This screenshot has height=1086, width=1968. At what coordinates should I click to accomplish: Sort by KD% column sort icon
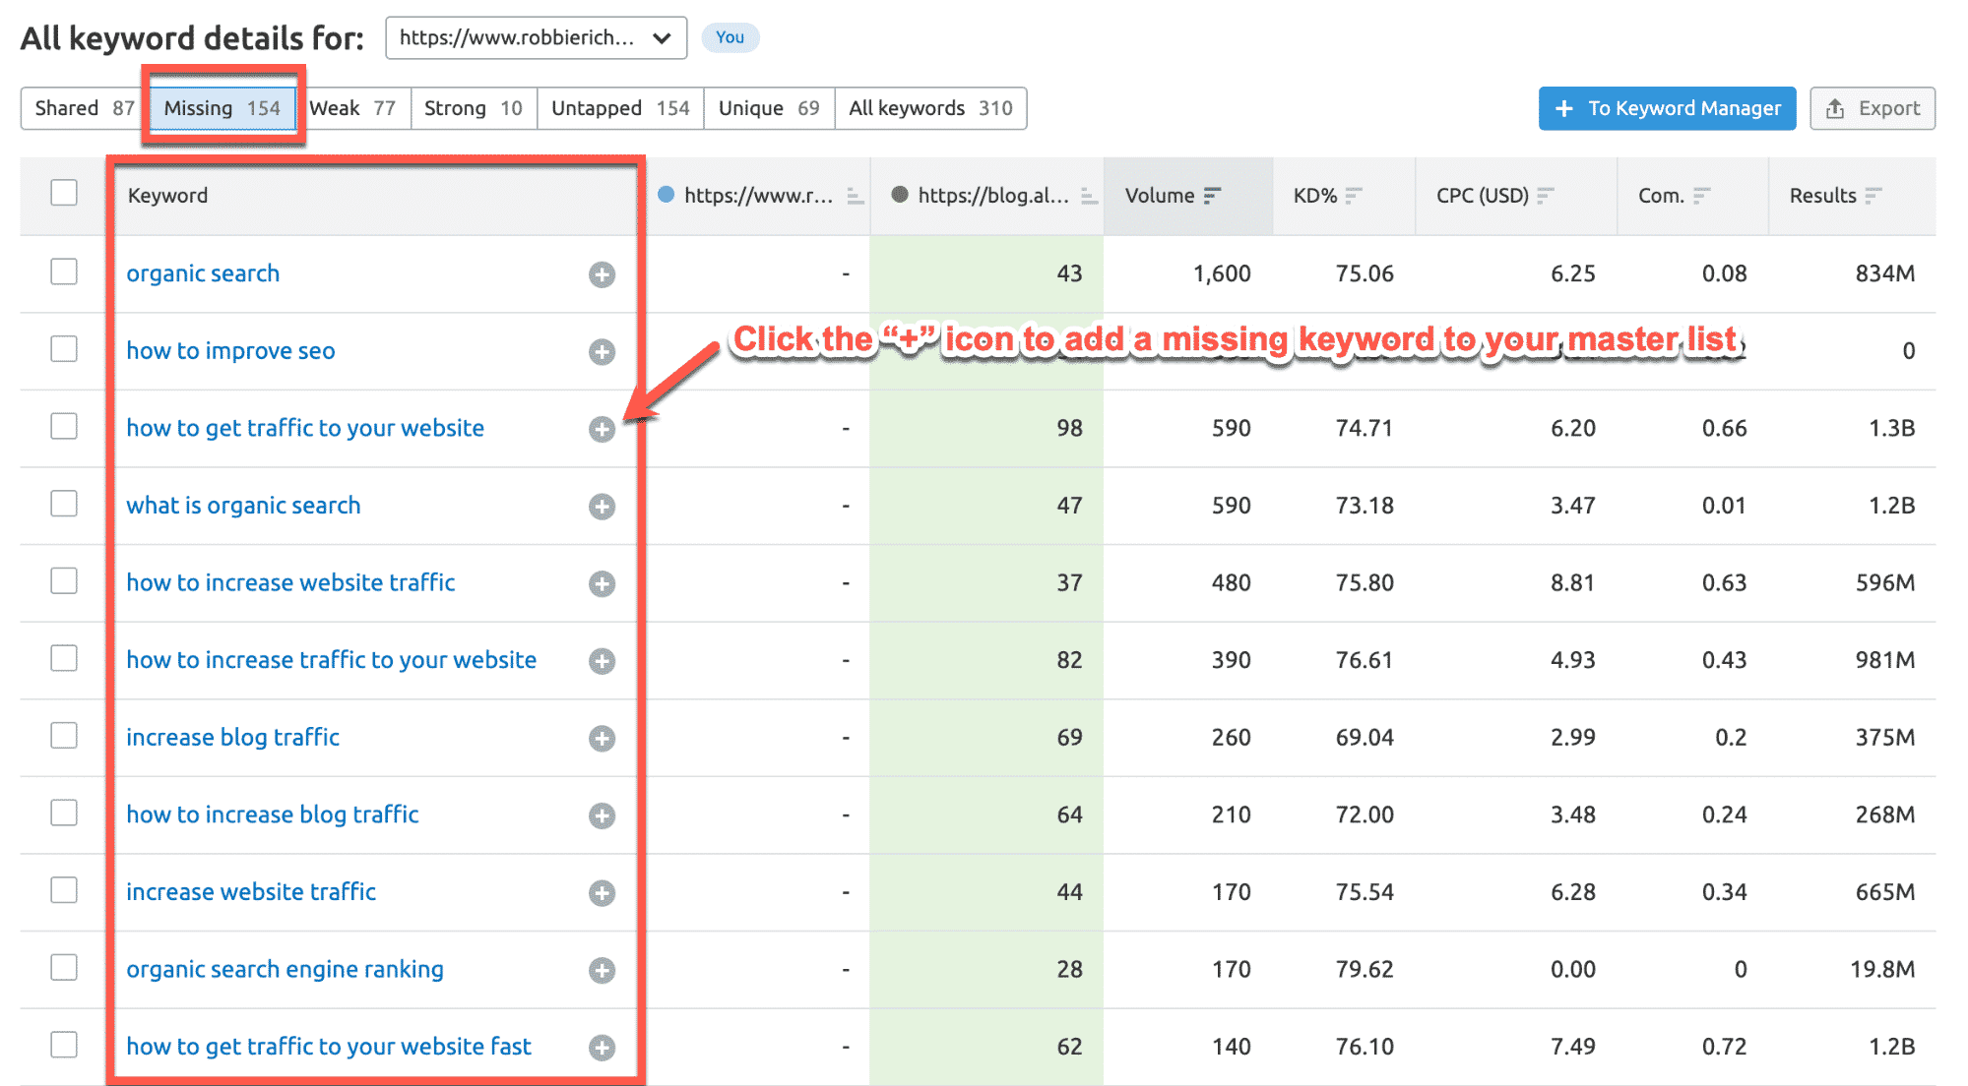pyautogui.click(x=1354, y=196)
